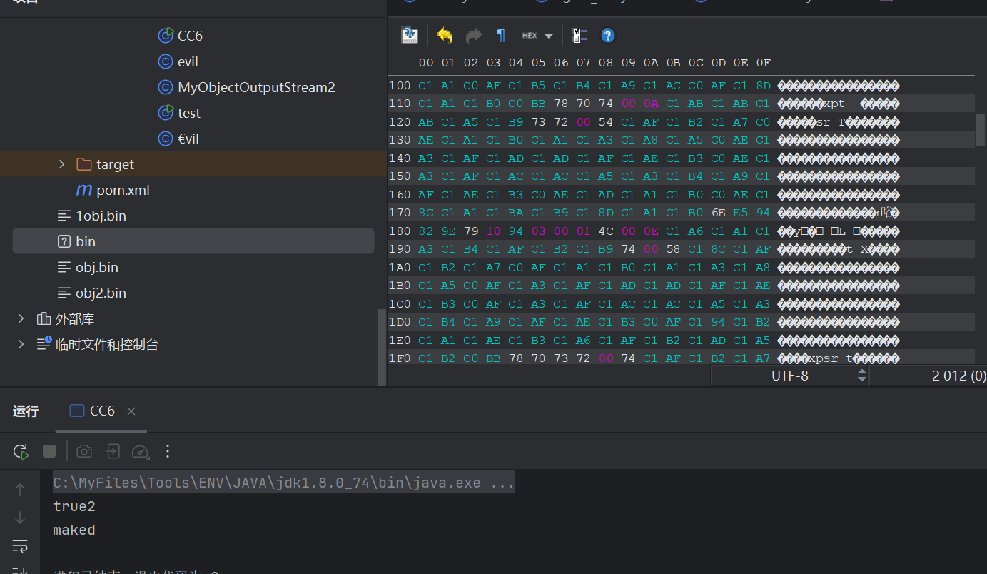Click the save file icon in hex editor toolbar
The width and height of the screenshot is (987, 574).
[x=410, y=35]
